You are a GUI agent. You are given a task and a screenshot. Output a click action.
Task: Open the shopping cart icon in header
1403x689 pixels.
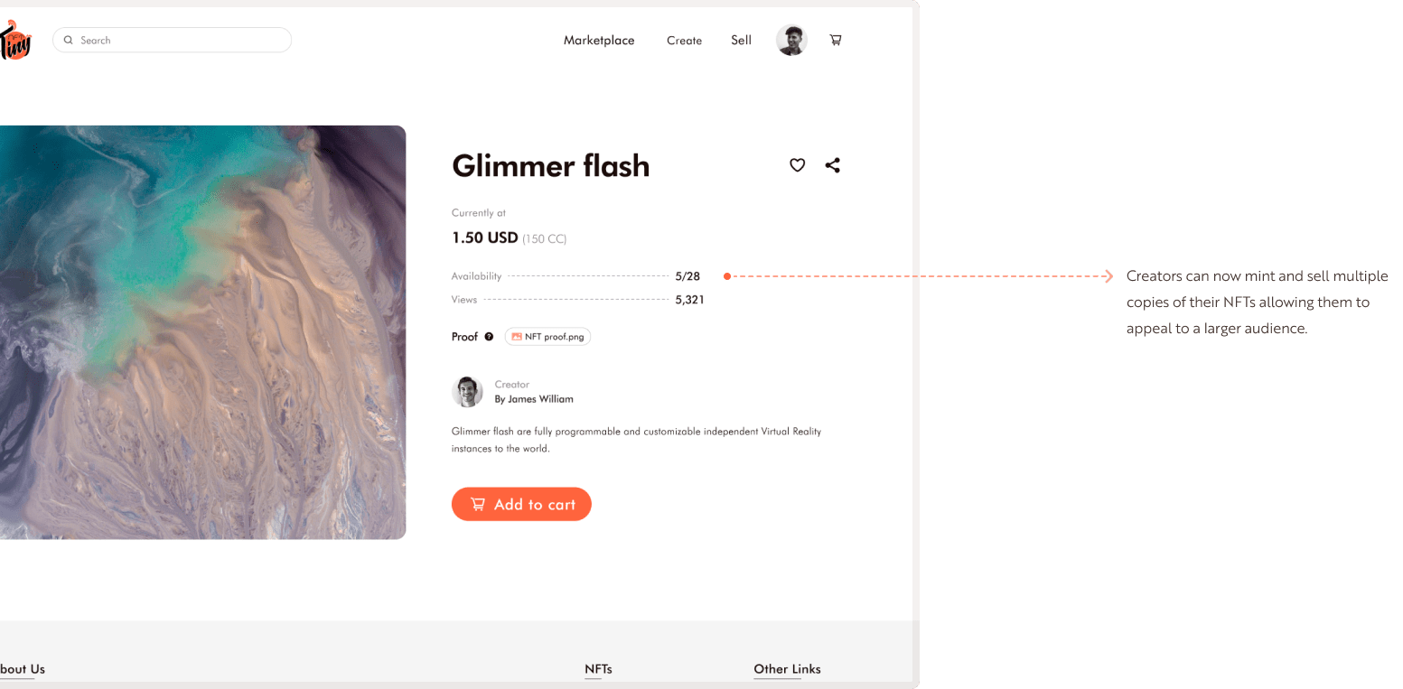(836, 40)
